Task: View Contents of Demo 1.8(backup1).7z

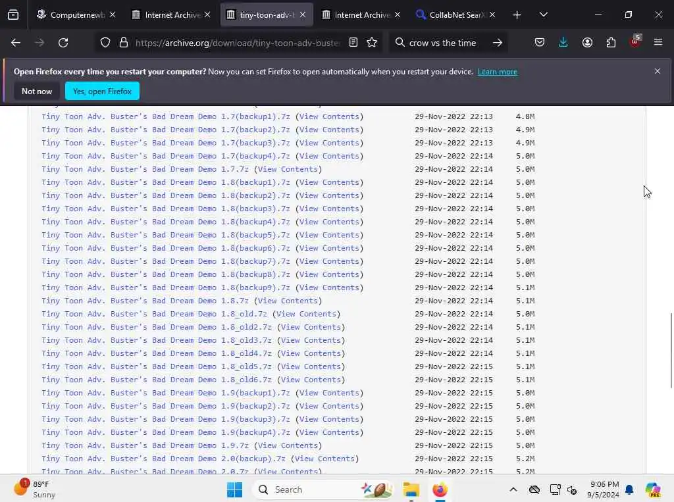Action: 329,182
